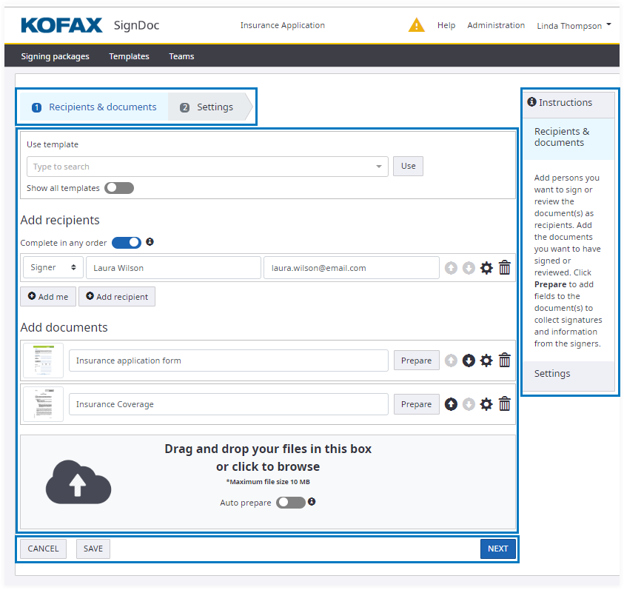Open gear settings for Insurance Coverage document

pyautogui.click(x=486, y=404)
